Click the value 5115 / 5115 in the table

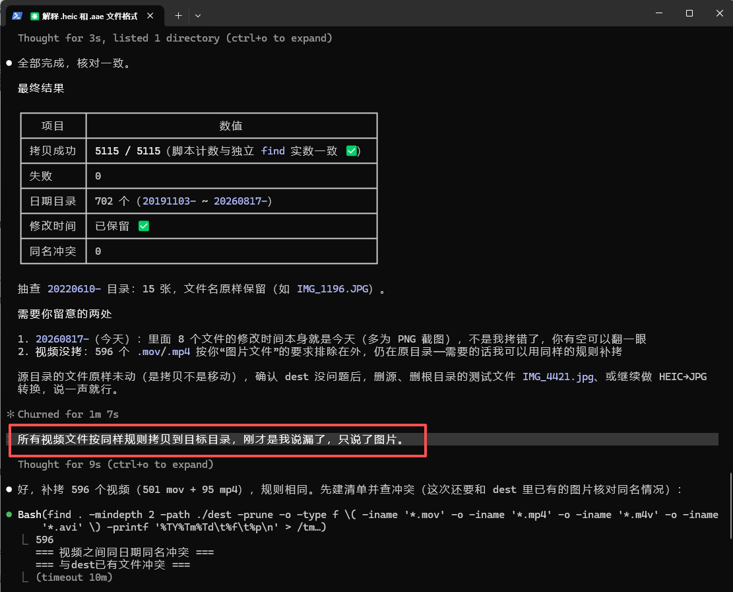tap(127, 151)
